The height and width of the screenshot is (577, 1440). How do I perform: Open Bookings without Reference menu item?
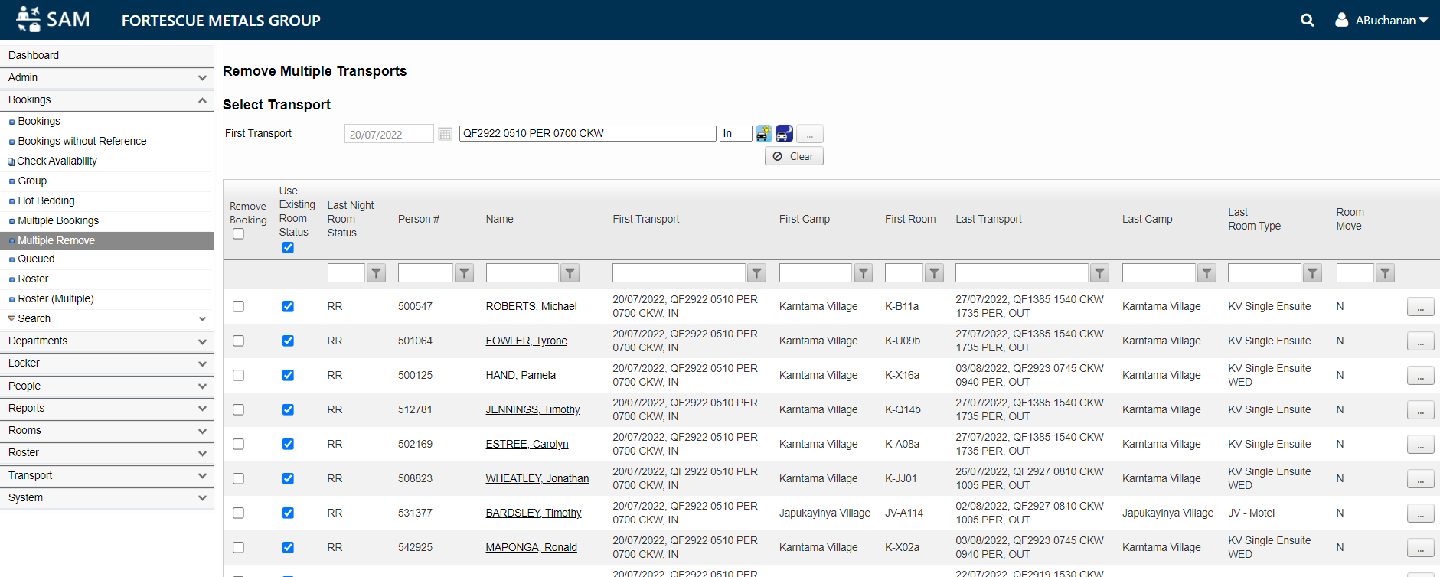82,141
